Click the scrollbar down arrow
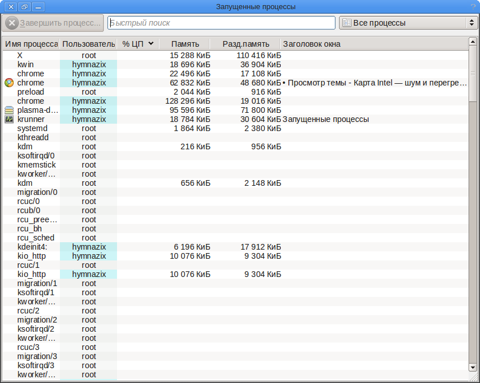The width and height of the screenshot is (480, 383). [x=473, y=367]
